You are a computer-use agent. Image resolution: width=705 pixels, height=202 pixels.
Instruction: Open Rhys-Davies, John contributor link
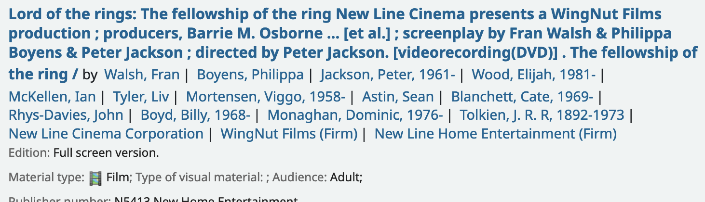click(66, 115)
